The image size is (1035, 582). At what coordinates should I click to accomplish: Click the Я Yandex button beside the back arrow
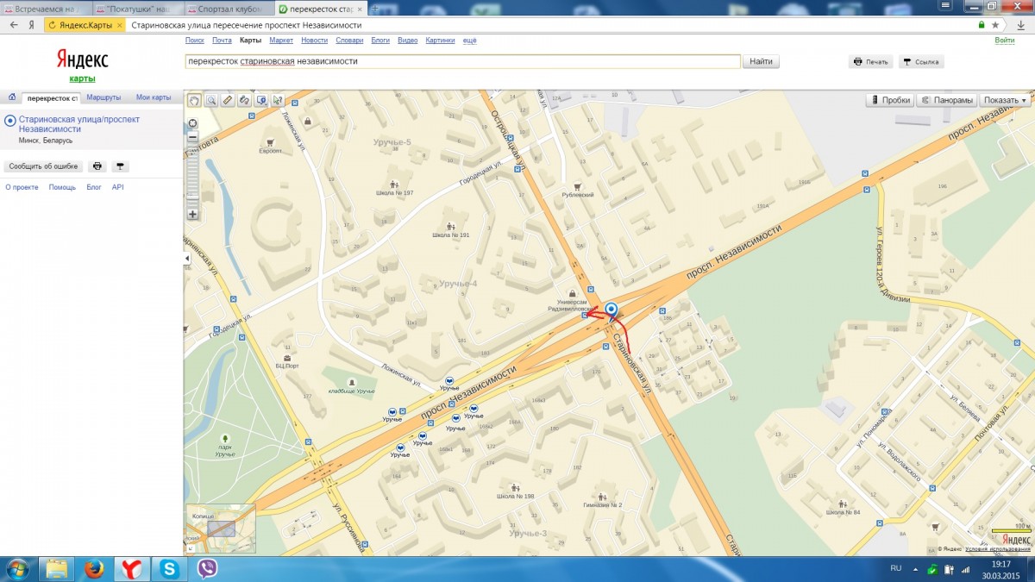31,25
